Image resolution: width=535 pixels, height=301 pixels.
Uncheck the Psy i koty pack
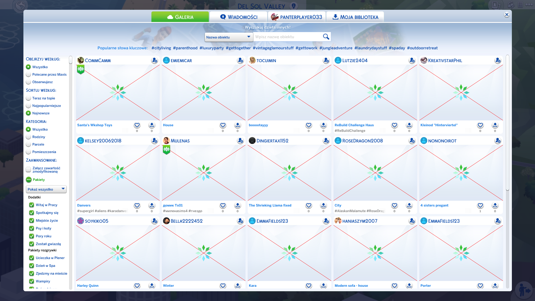pyautogui.click(x=31, y=228)
